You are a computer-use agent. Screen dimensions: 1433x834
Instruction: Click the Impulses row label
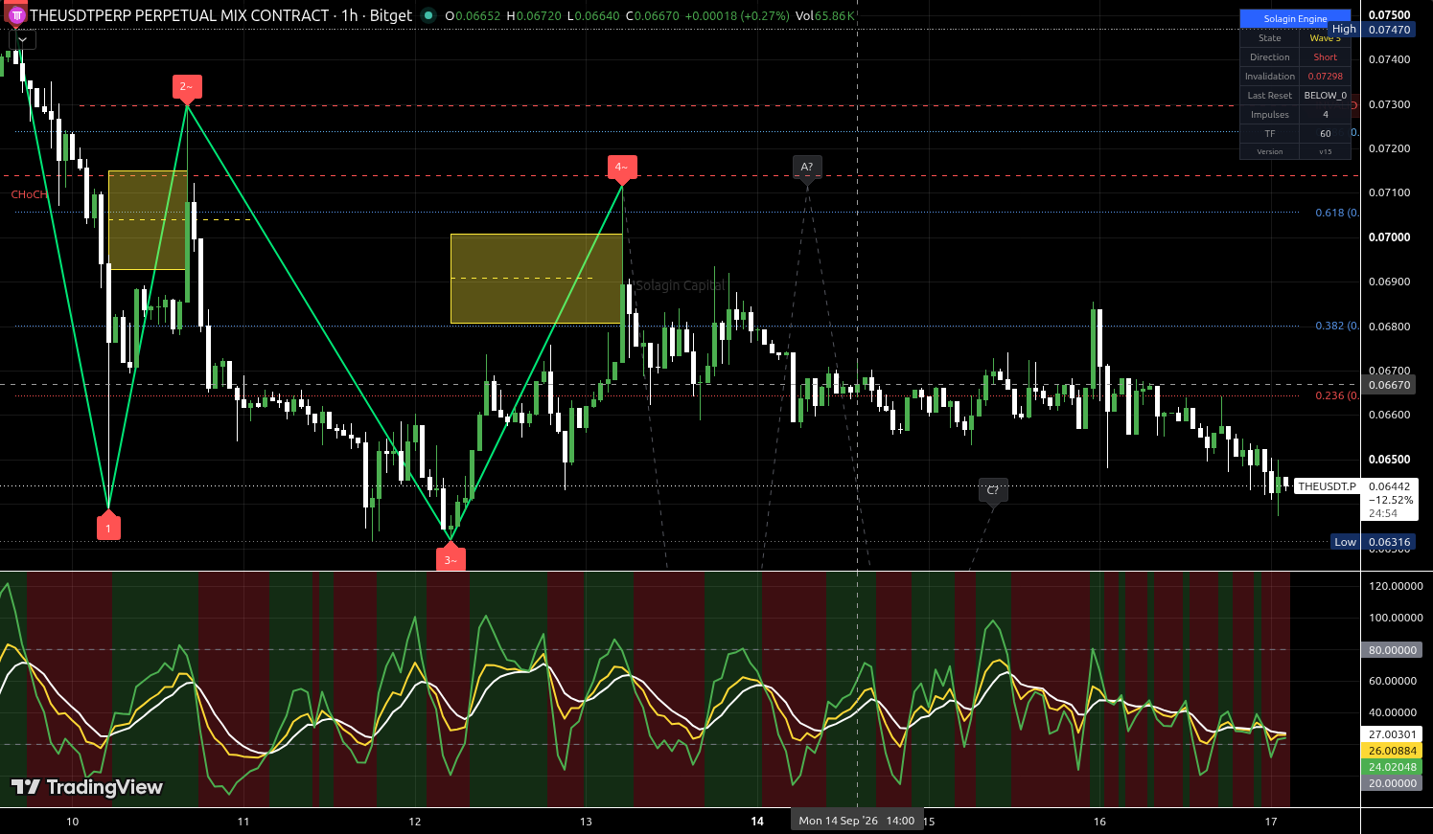click(x=1269, y=115)
